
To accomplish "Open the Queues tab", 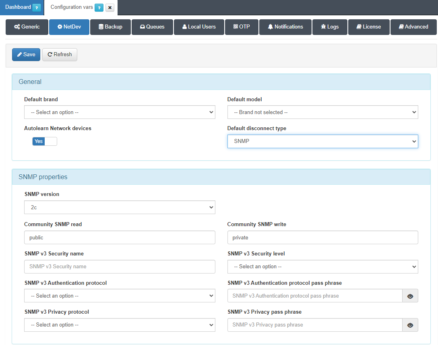I will 152,27.
